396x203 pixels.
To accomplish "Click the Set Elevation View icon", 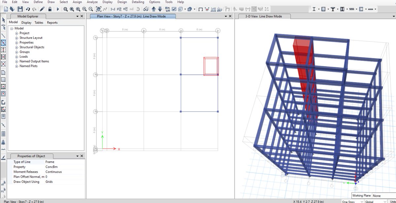I will (125, 9).
